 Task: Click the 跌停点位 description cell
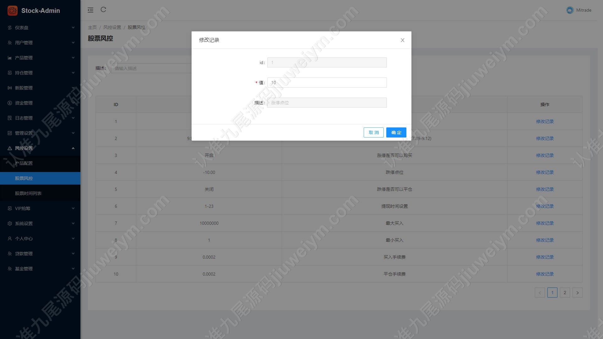(x=394, y=172)
